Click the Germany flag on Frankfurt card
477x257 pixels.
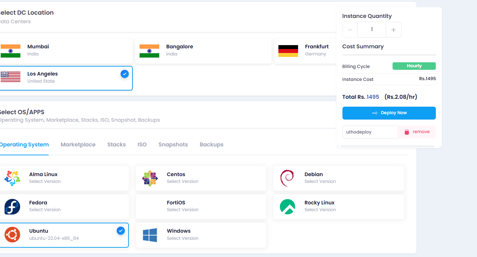tap(288, 51)
